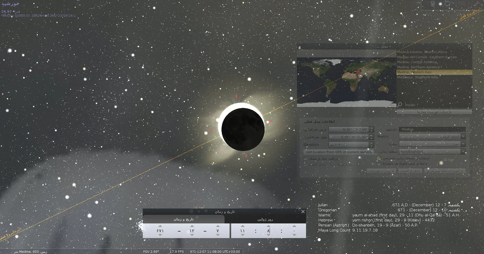Select Medina, Northern America in the list
Image resolution: width=484 pixels, height=254 pixels.
pyautogui.click(x=434, y=67)
